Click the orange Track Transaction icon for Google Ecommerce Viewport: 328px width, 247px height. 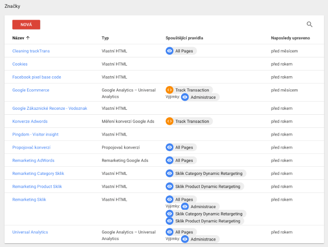169,90
